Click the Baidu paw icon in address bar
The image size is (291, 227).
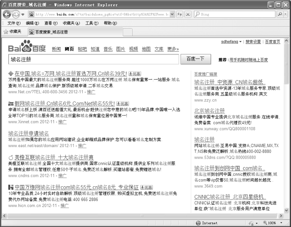coord(32,14)
